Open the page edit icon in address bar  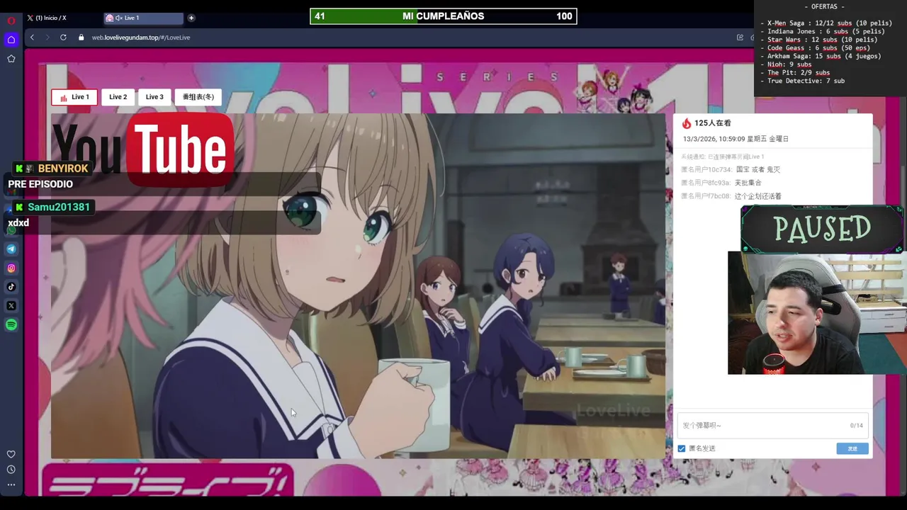(740, 38)
